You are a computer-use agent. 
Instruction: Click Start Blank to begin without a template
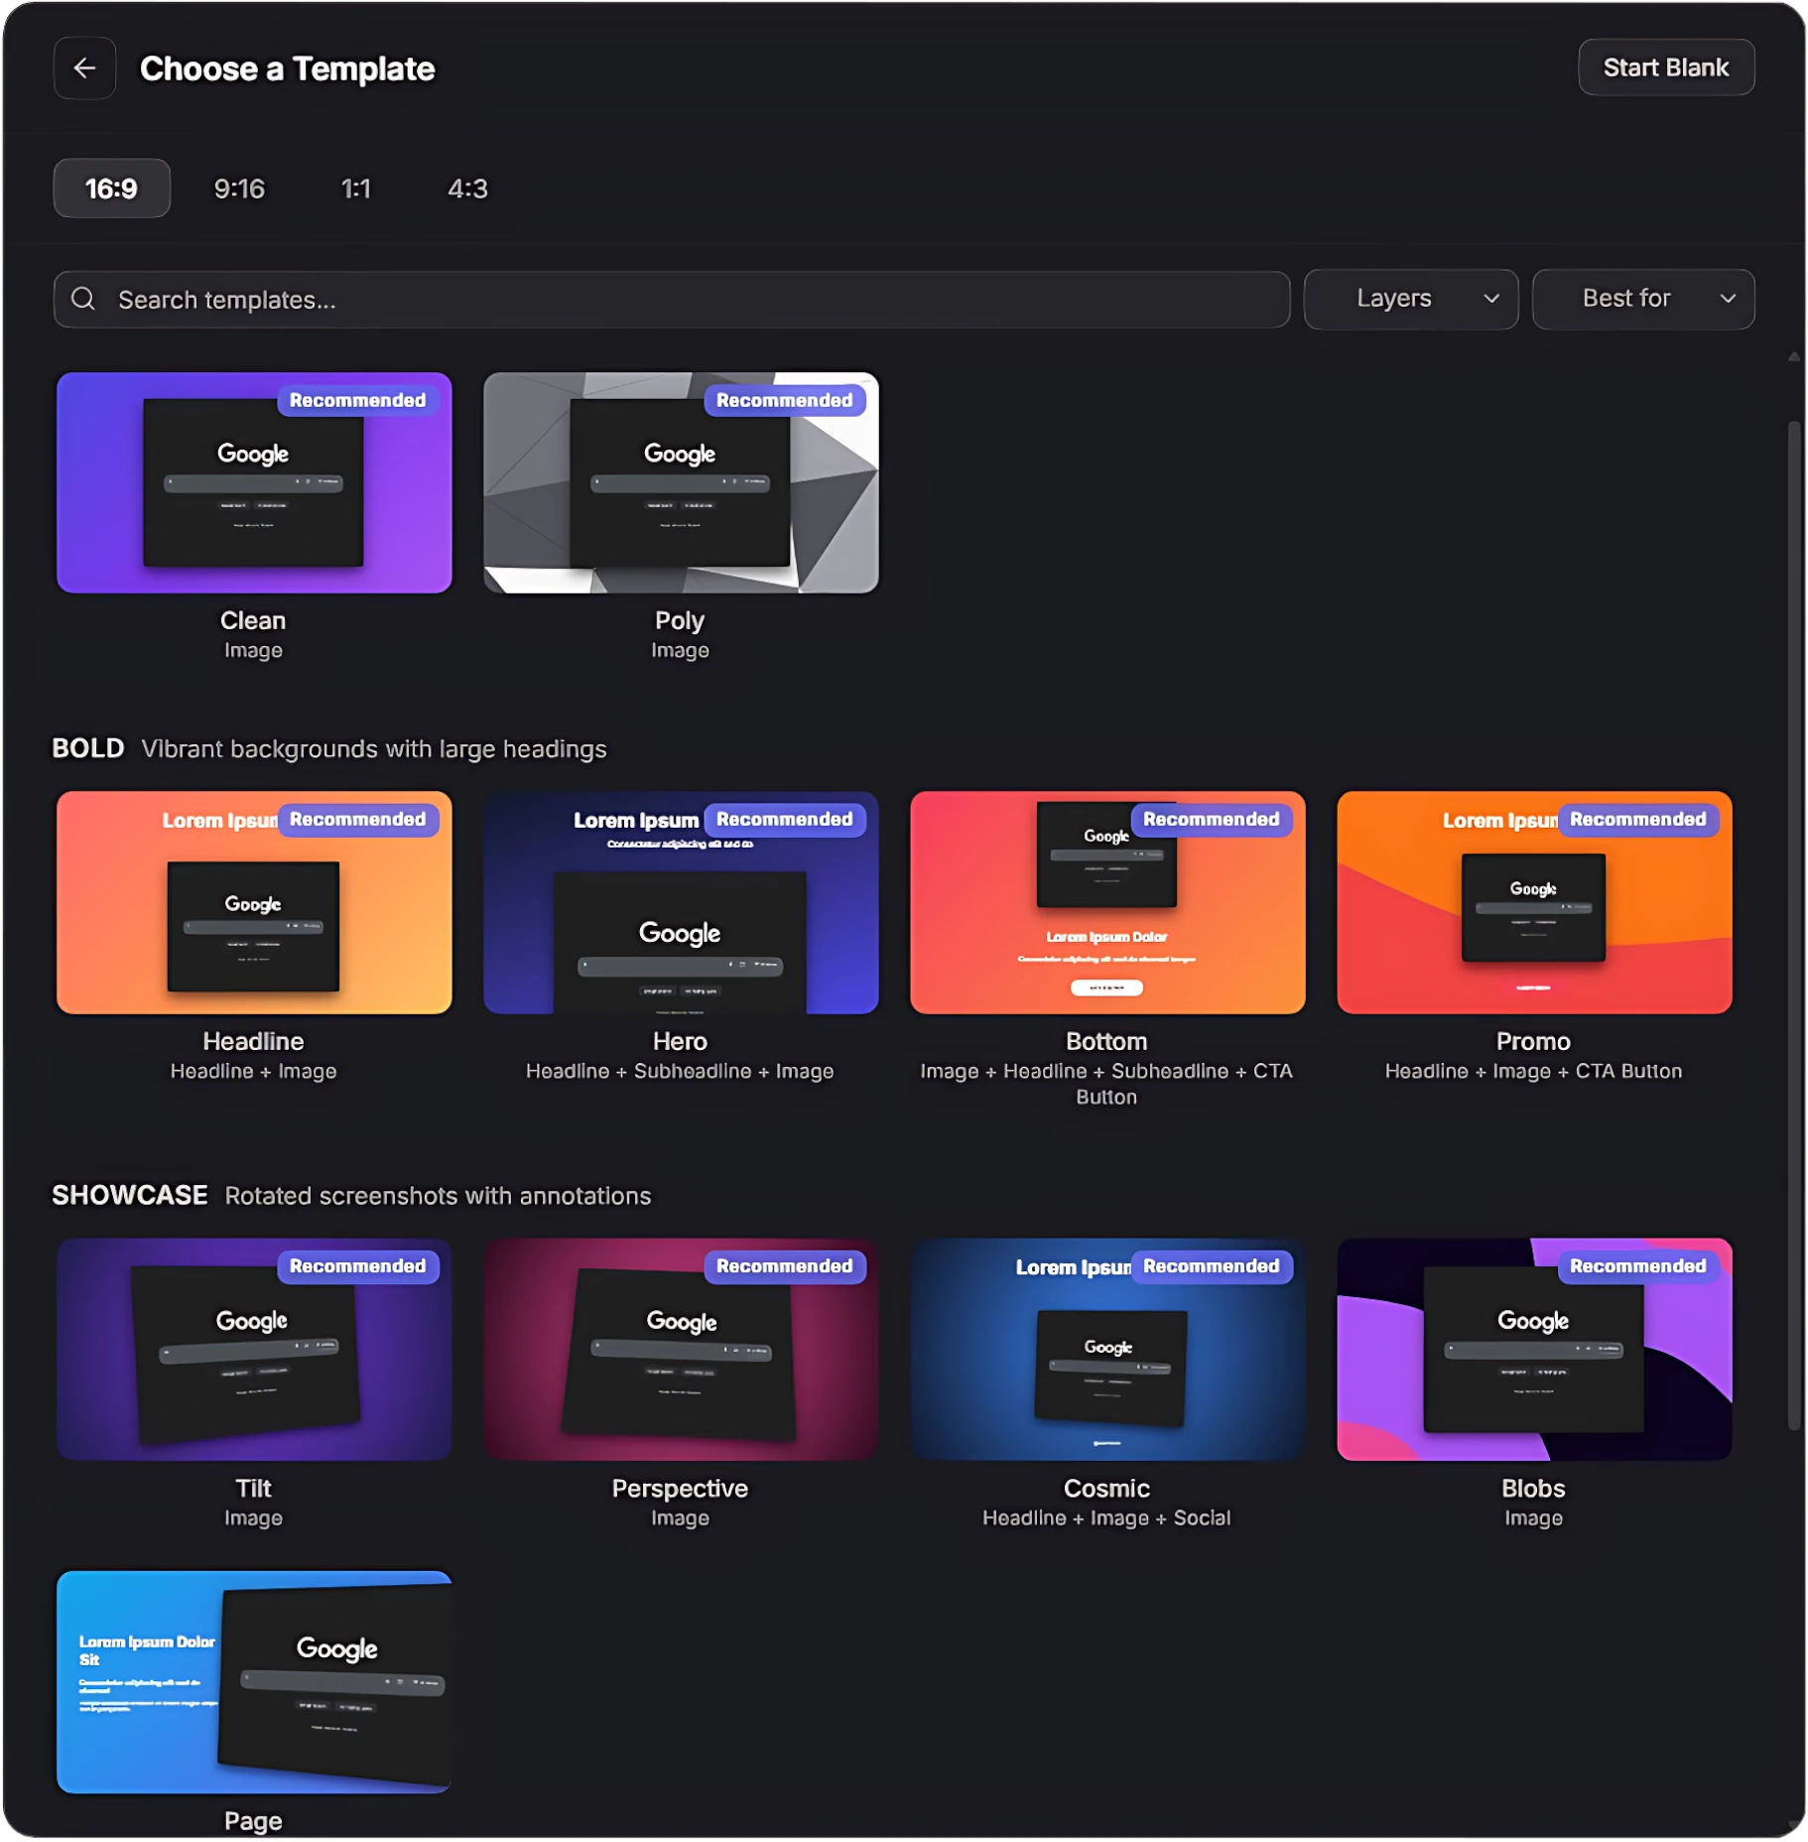point(1665,66)
